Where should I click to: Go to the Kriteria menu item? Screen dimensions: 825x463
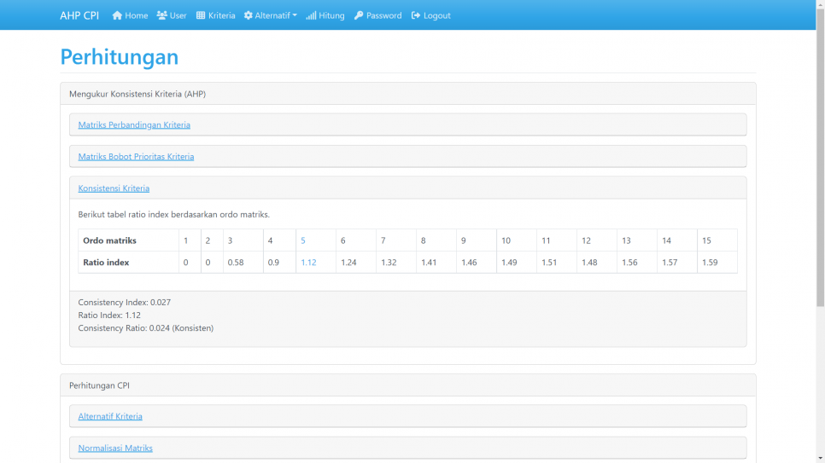click(x=221, y=15)
